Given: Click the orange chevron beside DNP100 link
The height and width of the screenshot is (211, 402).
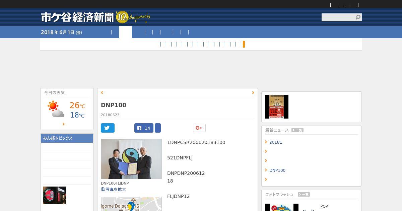Looking at the screenshot, I should coord(266,170).
